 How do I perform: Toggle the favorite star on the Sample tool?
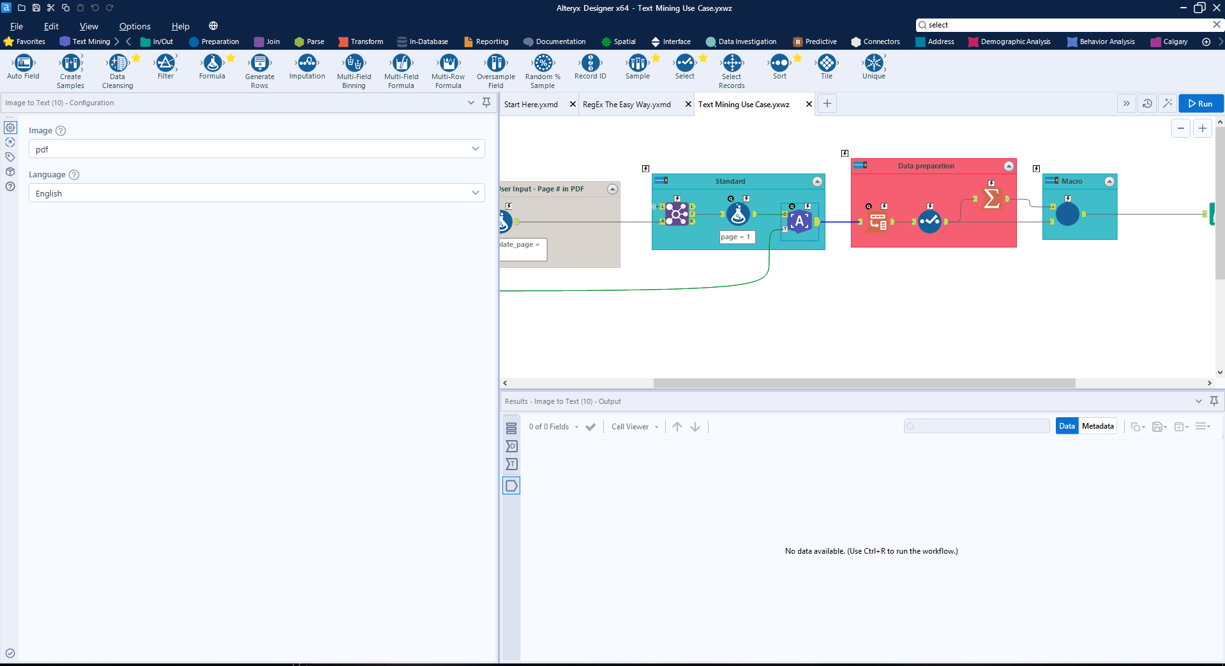click(655, 57)
